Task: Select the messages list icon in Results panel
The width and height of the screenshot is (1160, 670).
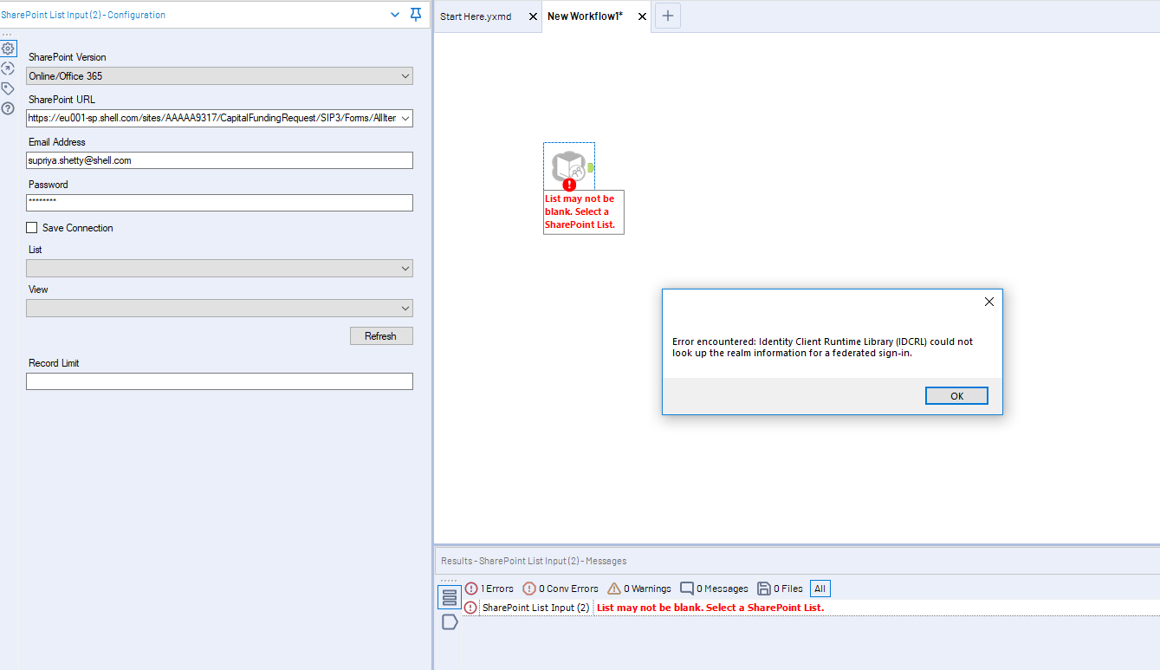Action: [449, 598]
